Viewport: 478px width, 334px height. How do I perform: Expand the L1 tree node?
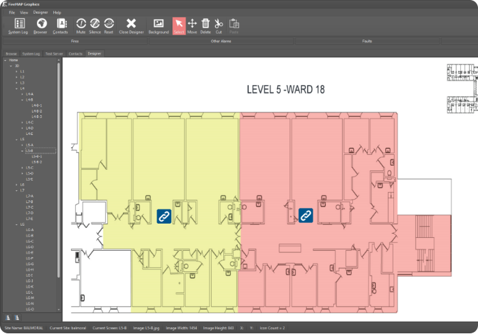tap(17, 72)
